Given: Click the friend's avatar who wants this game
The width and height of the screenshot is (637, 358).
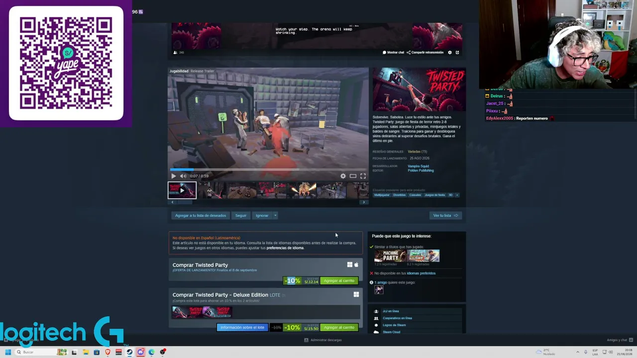Looking at the screenshot, I should (379, 290).
